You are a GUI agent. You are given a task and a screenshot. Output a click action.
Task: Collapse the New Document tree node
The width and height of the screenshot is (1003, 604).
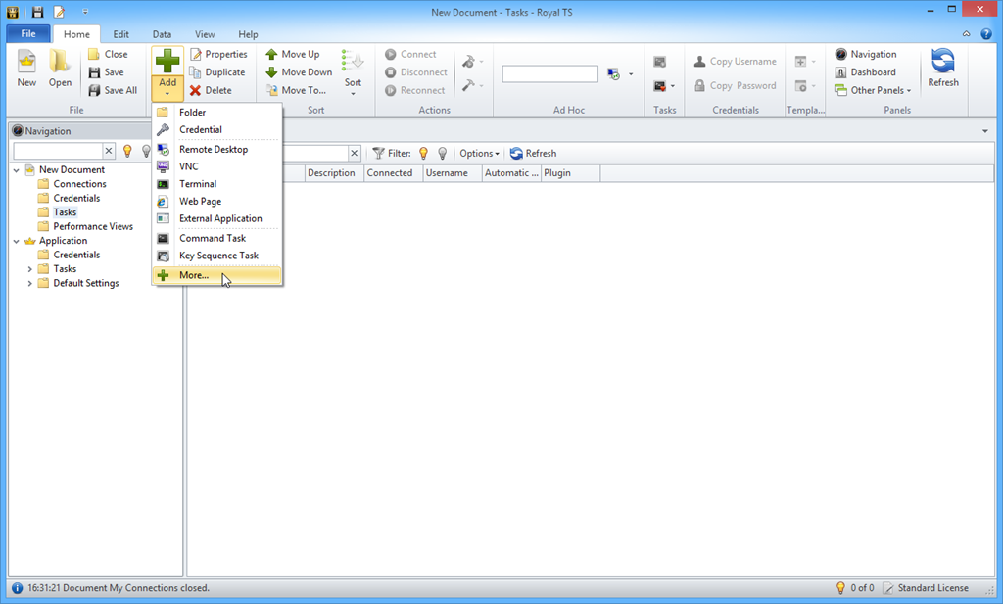click(x=17, y=170)
